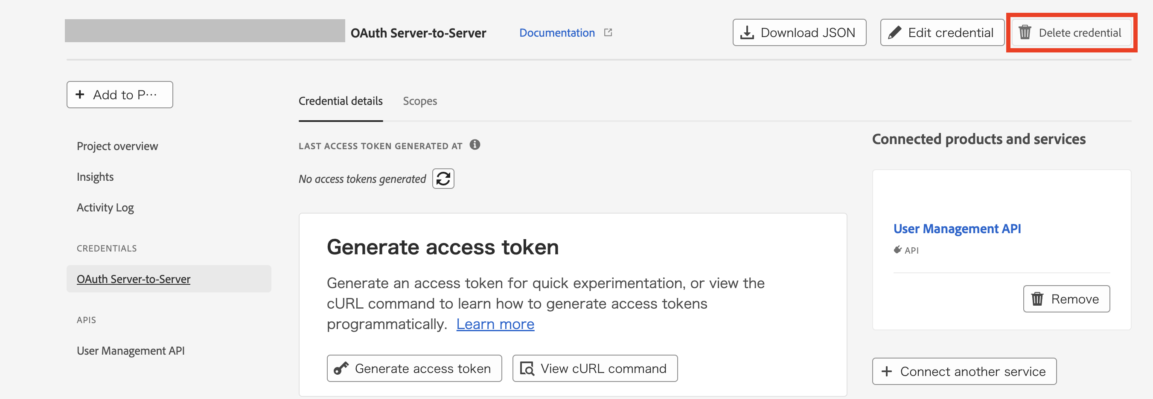This screenshot has width=1153, height=399.
Task: Click the APIS section label
Action: (86, 320)
